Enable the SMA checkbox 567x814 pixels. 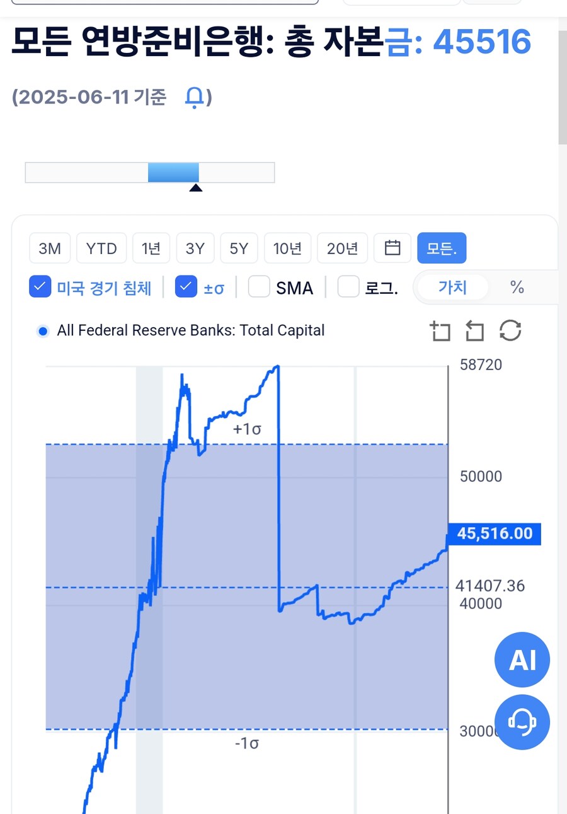tap(259, 287)
